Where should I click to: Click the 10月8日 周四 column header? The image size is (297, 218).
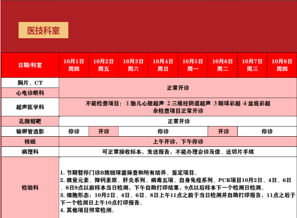(x=282, y=65)
